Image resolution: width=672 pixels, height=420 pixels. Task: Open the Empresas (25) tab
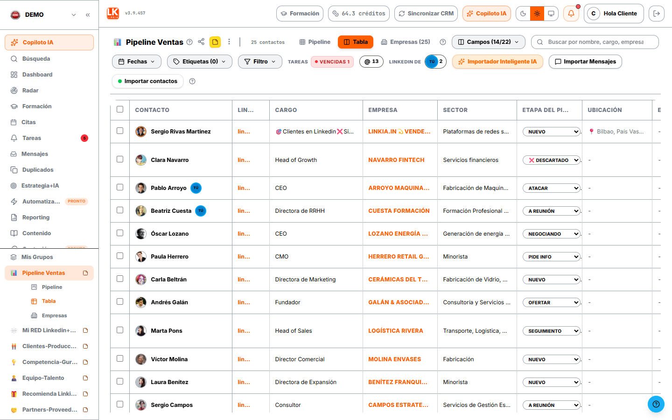click(x=406, y=42)
